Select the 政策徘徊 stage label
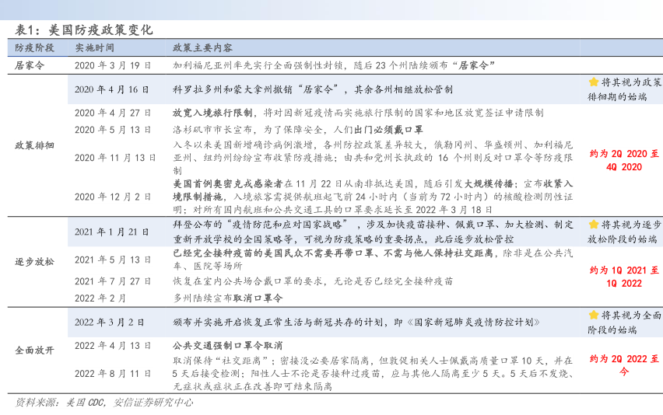Screen dimensions: 663x415 coord(34,145)
